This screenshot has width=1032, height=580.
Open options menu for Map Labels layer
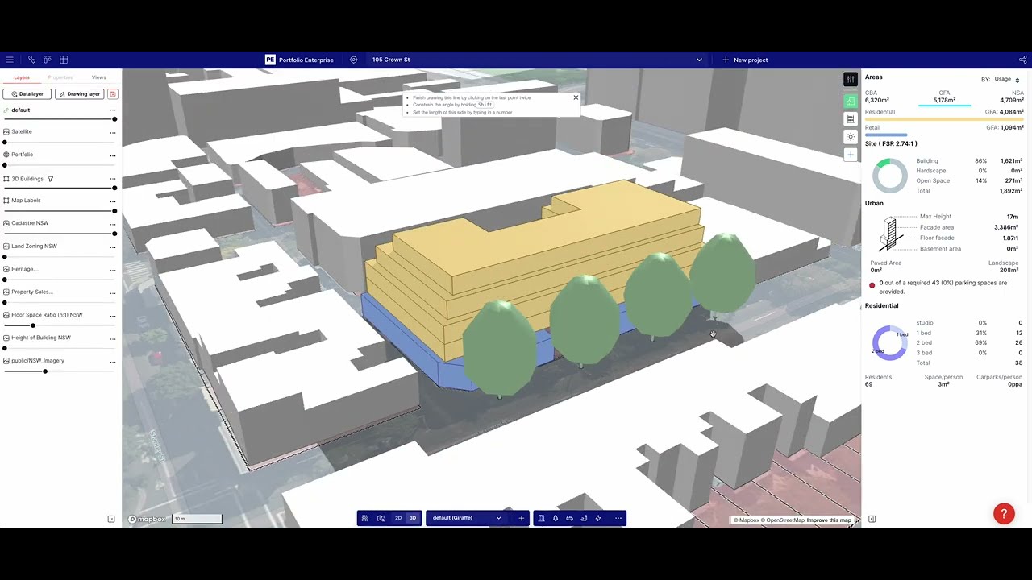(113, 201)
